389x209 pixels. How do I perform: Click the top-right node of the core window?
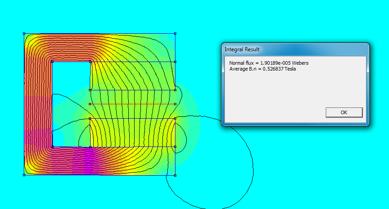90,62
